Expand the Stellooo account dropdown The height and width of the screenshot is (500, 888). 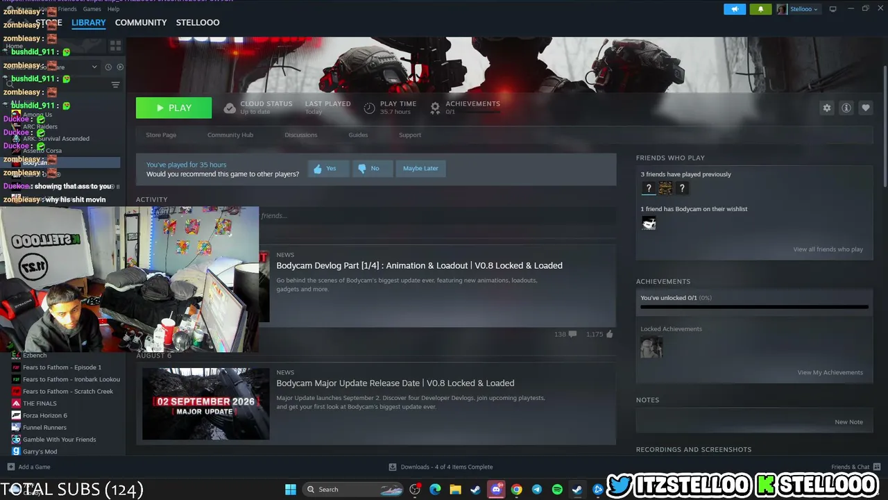[x=798, y=9]
